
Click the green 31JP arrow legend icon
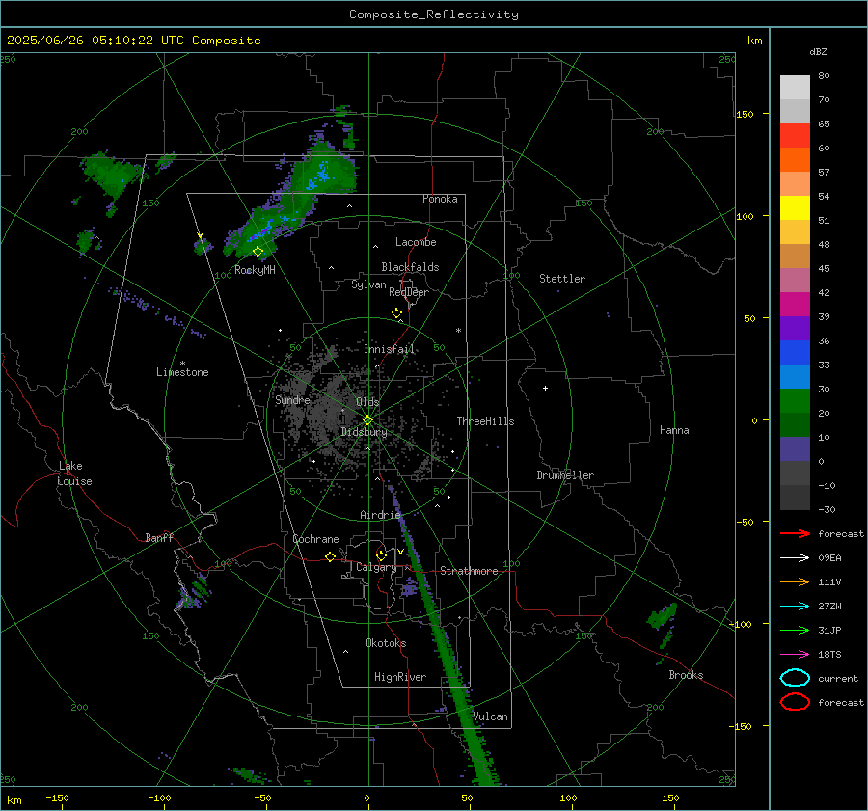(x=795, y=630)
